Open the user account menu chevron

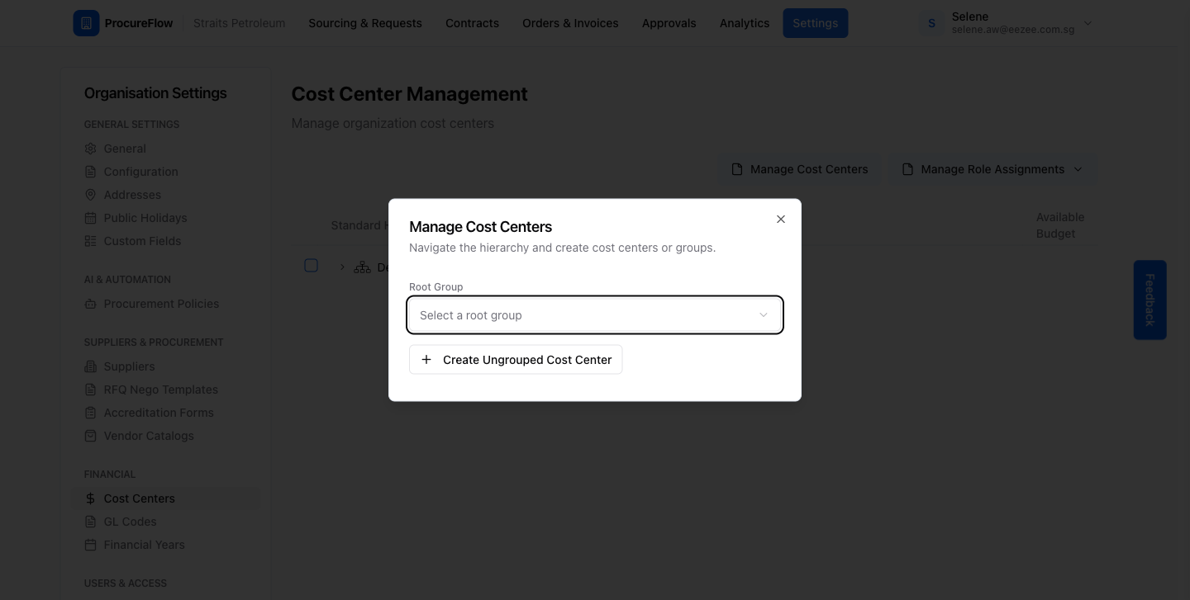click(x=1088, y=24)
